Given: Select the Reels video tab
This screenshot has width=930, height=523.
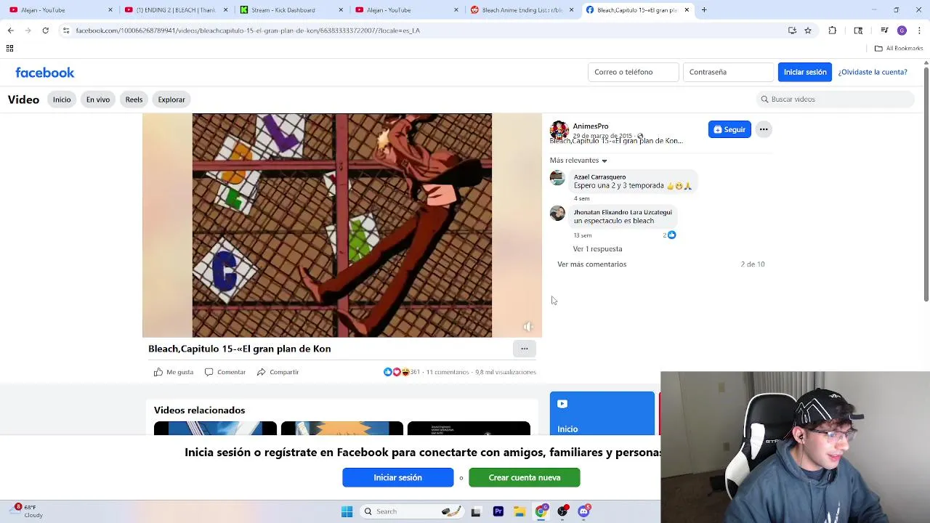Looking at the screenshot, I should point(134,100).
